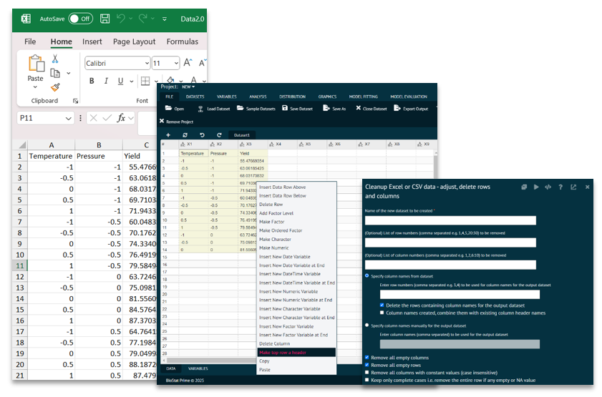
Task: Toggle bold formatting in the Font group
Action: (x=92, y=81)
